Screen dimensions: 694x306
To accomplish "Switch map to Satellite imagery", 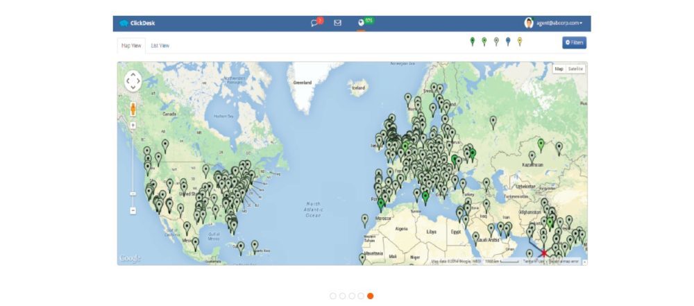I will [576, 69].
